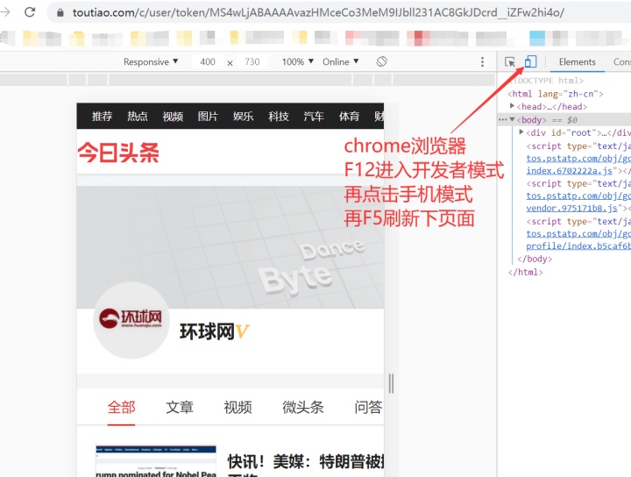Open the 科技 nav item
Screen dimensions: 631x477
(279, 117)
